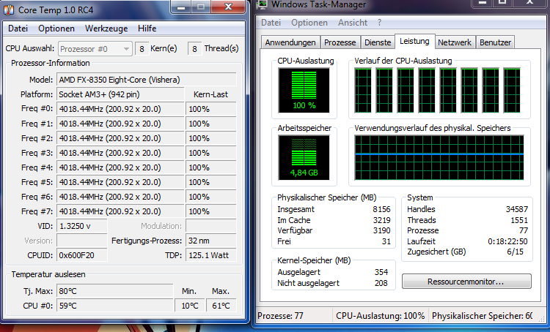
Task: Switch to the Netzwerk tab
Action: click(455, 42)
